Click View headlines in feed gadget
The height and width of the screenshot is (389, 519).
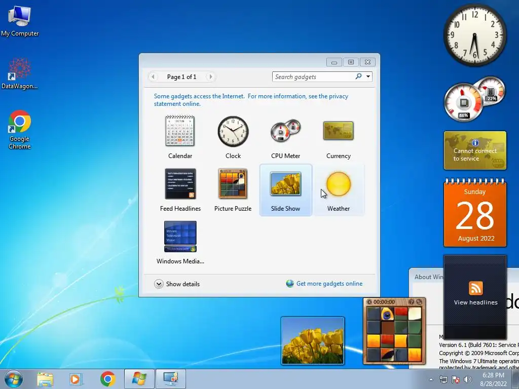click(475, 302)
